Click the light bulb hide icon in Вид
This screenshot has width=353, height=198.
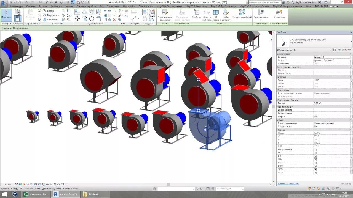(120, 11)
